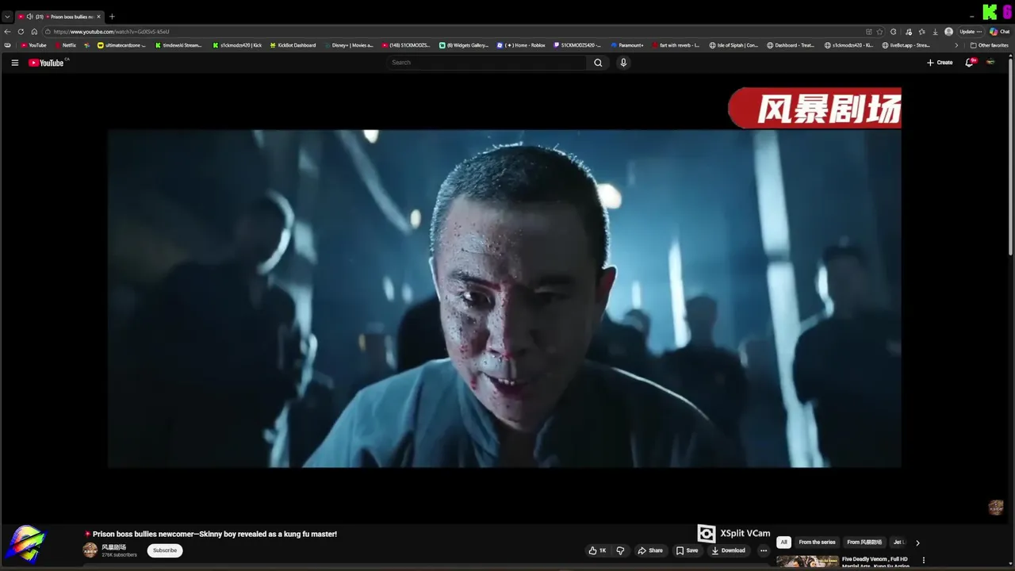Dislike the video with thumbs down
Screen dimensions: 1015x571
(620, 550)
